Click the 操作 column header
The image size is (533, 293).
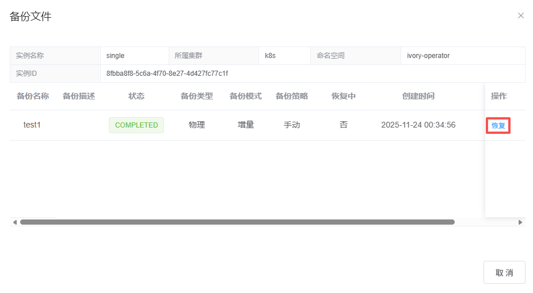coord(499,96)
